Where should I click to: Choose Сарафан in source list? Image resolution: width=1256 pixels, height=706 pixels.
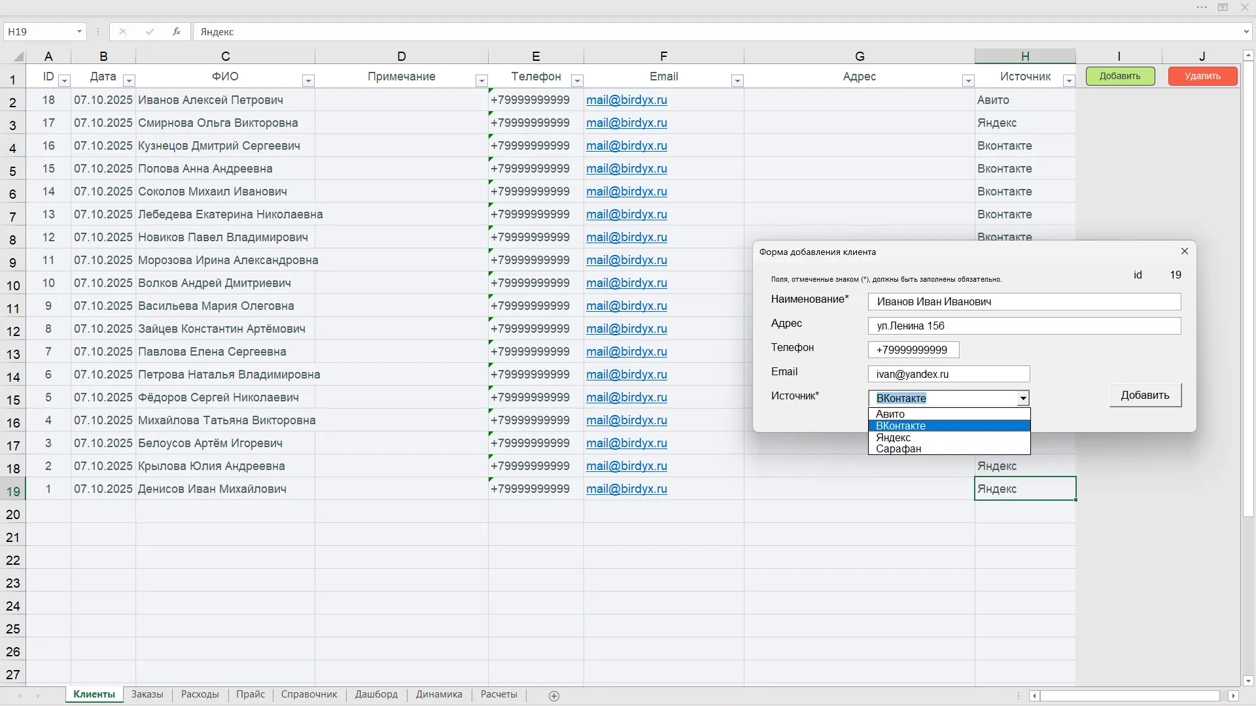(949, 448)
